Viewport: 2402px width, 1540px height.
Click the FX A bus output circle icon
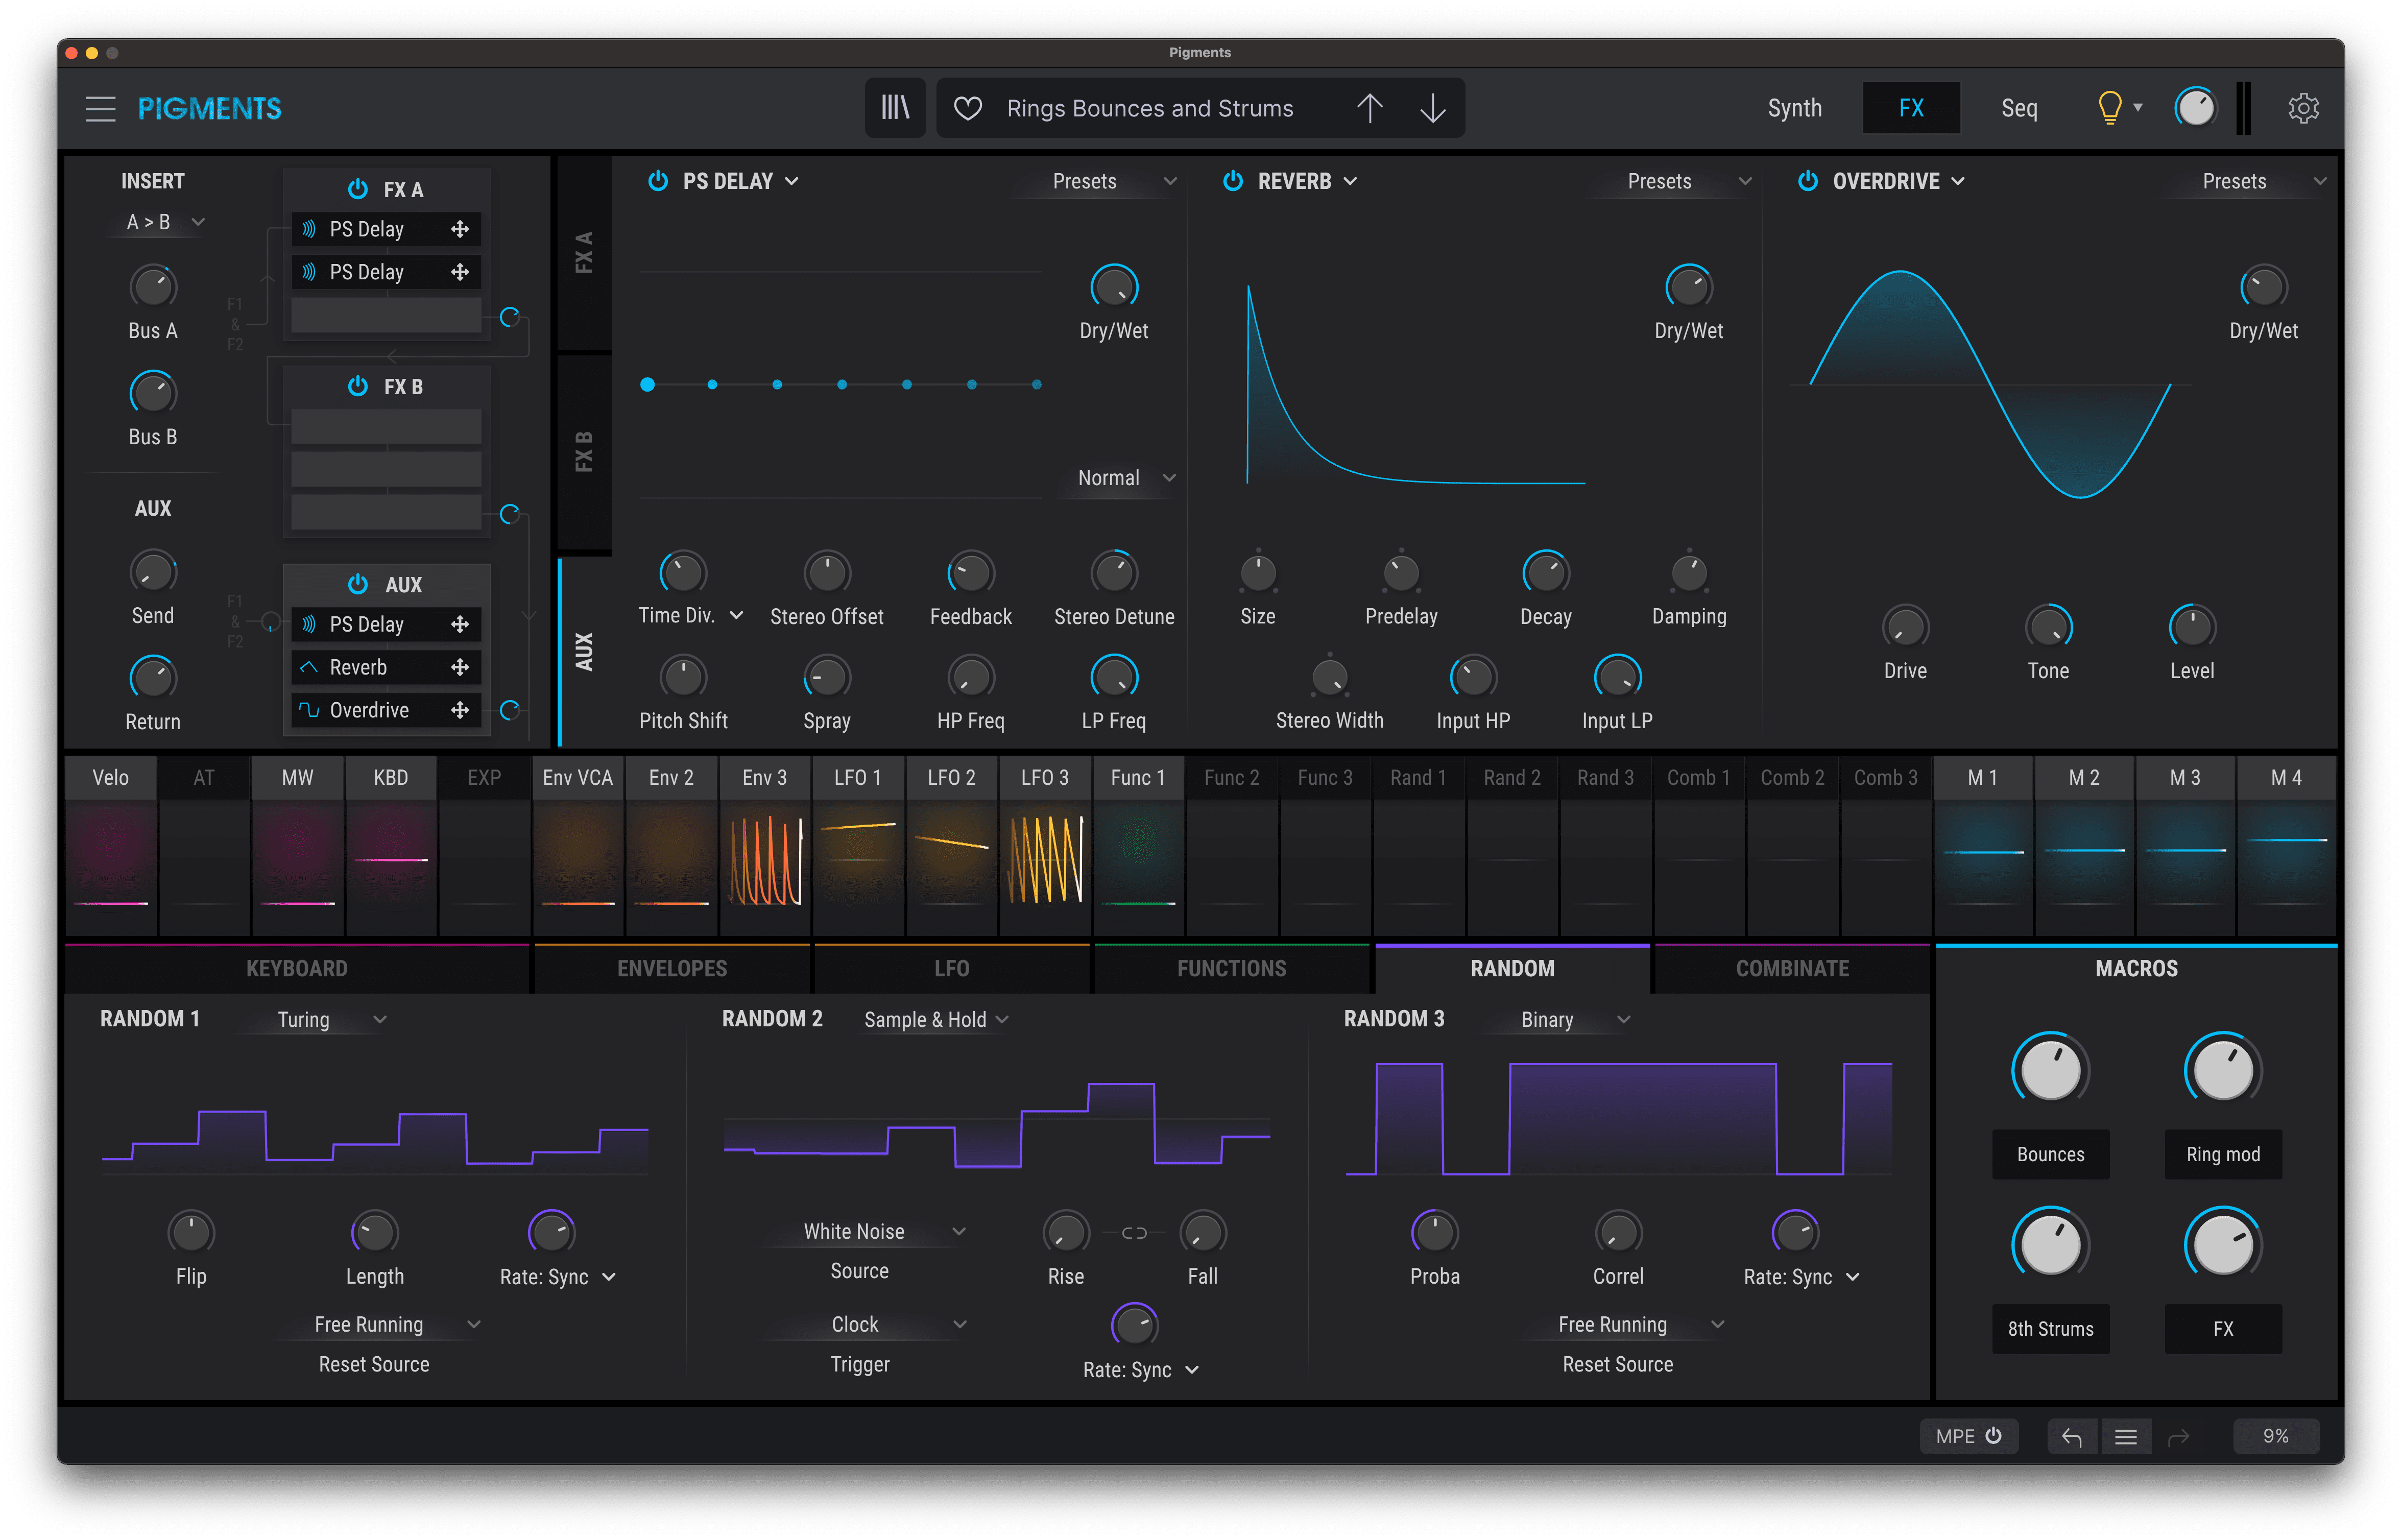tap(509, 317)
